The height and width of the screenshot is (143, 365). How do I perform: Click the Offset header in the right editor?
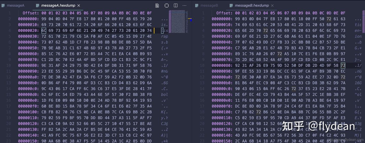(x=224, y=13)
